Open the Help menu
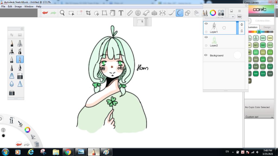The height and width of the screenshot is (156, 278). (39, 6)
